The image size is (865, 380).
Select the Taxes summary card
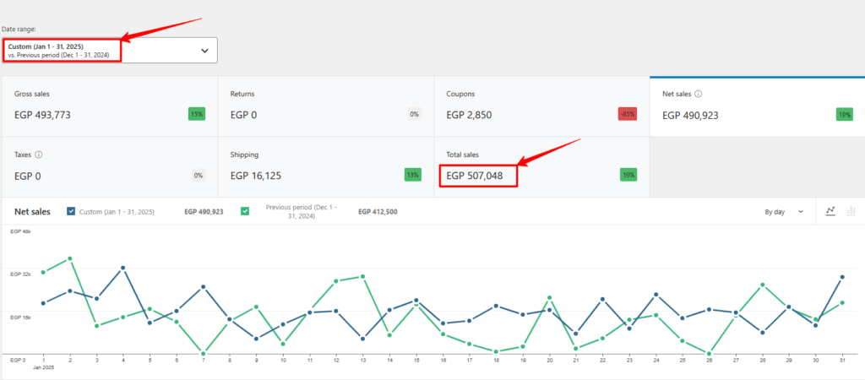point(110,167)
